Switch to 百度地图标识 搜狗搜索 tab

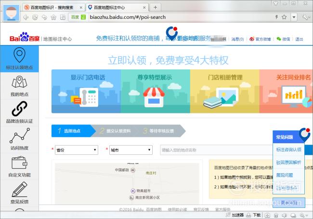click(52, 8)
